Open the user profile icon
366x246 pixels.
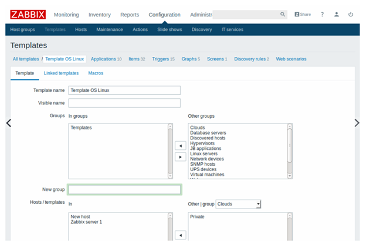pos(336,14)
